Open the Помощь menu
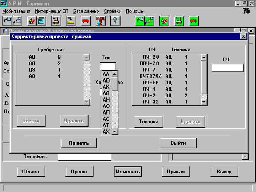256x192 pixels. pos(134,11)
